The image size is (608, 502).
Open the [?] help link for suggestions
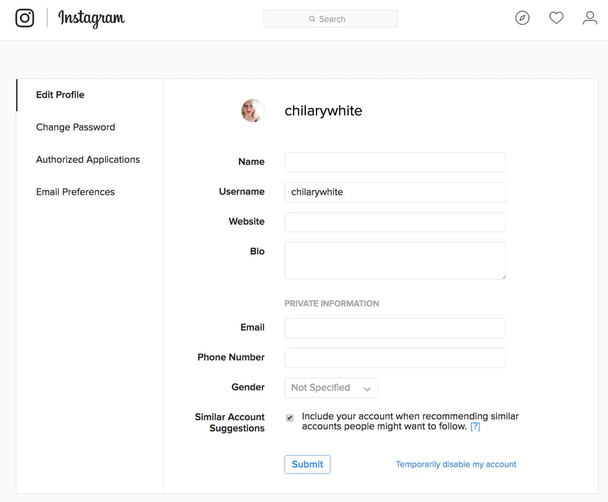475,427
